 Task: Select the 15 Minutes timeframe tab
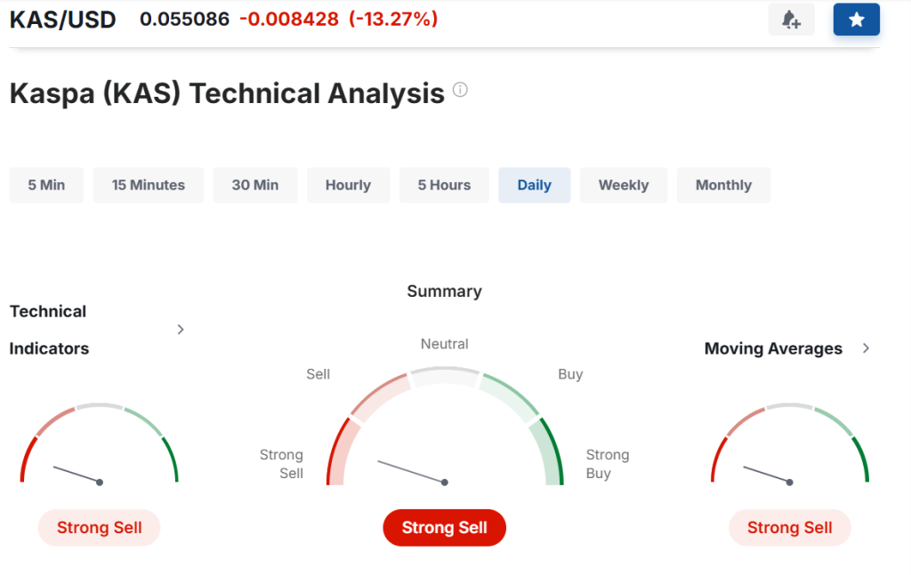[x=149, y=185]
